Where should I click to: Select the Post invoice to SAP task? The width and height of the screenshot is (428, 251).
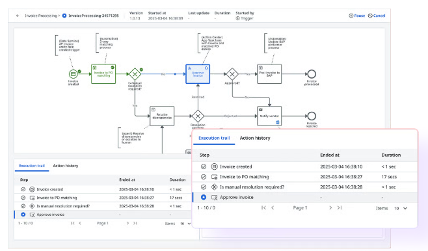(269, 74)
